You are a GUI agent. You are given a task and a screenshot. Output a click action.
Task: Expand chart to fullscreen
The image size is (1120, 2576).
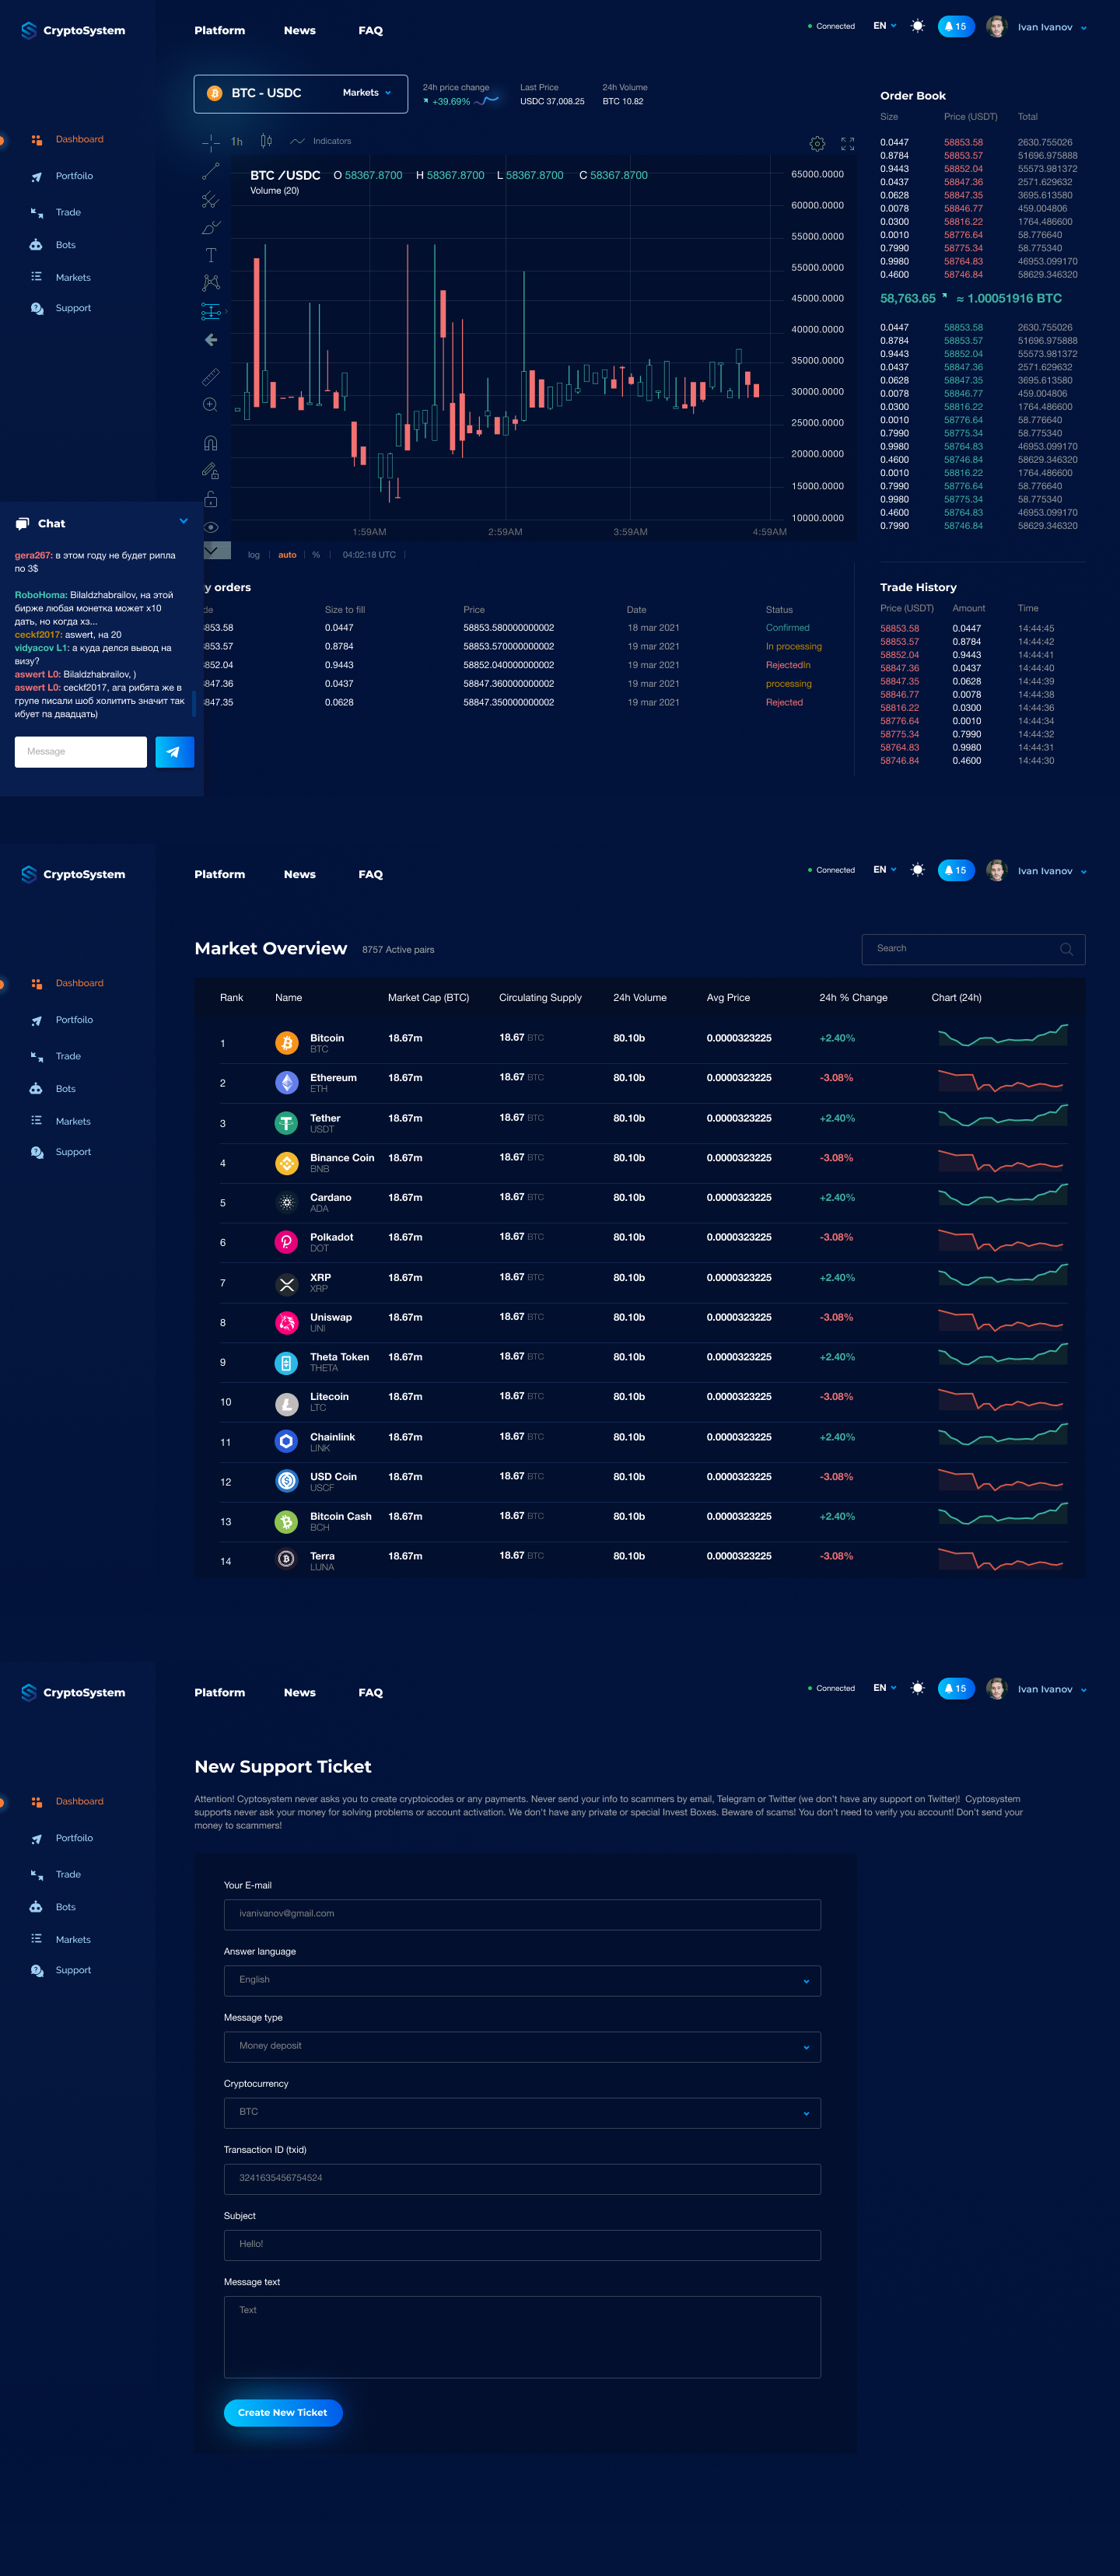pos(848,144)
